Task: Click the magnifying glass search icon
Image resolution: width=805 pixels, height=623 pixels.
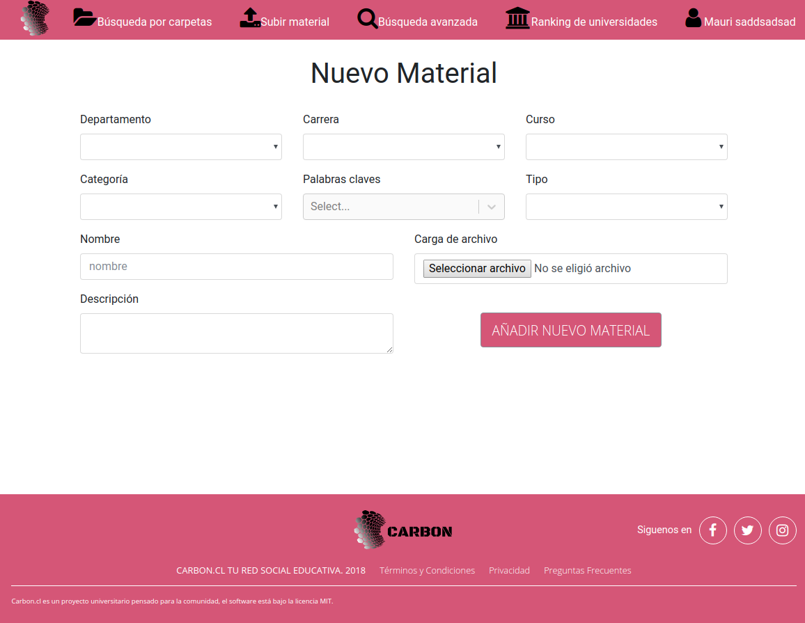Action: 367,18
